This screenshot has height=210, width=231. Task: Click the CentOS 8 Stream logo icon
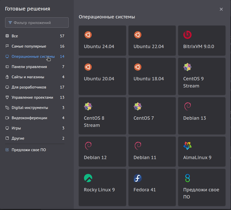pyautogui.click(x=88, y=106)
